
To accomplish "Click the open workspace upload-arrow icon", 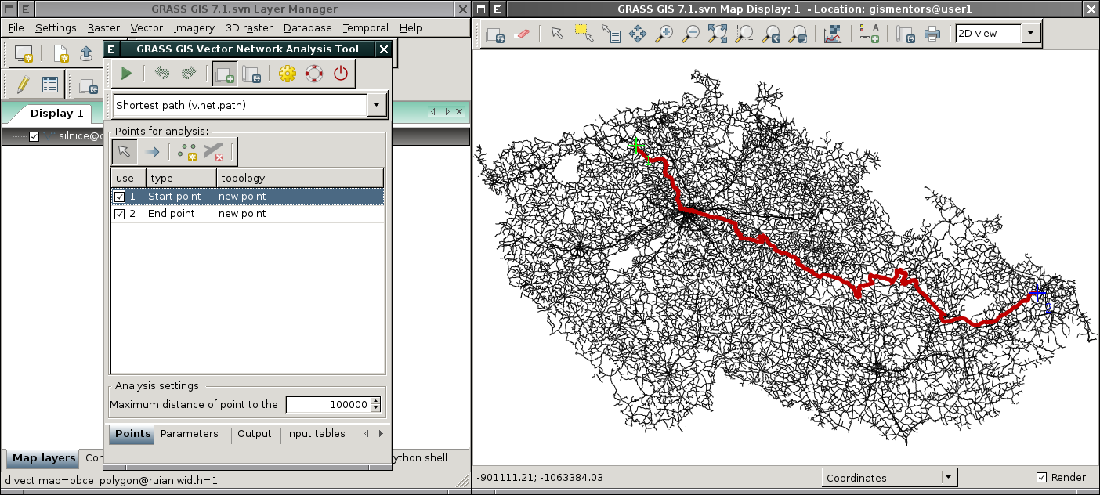I will [86, 53].
